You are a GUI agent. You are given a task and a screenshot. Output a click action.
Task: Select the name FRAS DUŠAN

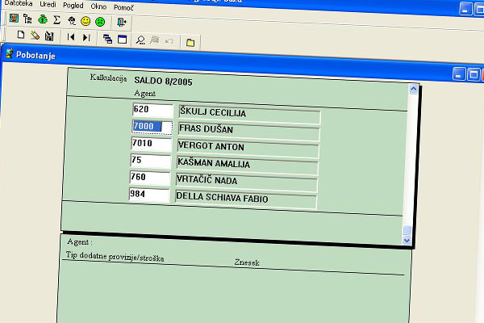tap(206, 128)
